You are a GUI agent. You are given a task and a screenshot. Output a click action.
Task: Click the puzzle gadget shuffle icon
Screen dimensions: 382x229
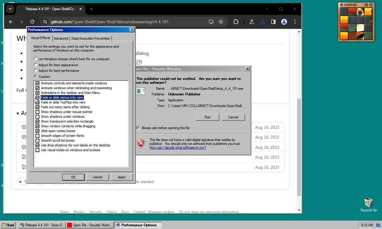[371, 5]
